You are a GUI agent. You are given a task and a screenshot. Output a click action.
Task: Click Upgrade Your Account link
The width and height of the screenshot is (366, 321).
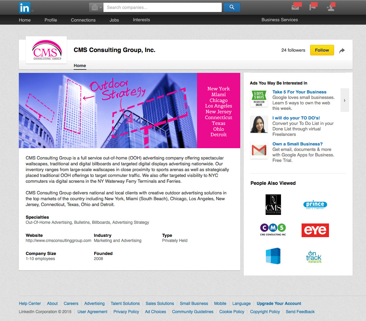click(x=279, y=304)
